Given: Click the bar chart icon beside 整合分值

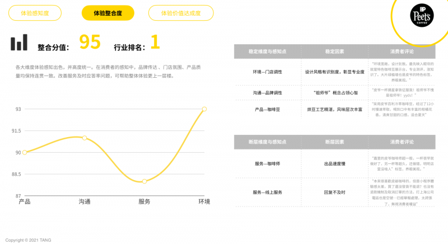Looking at the screenshot, I should [19, 43].
